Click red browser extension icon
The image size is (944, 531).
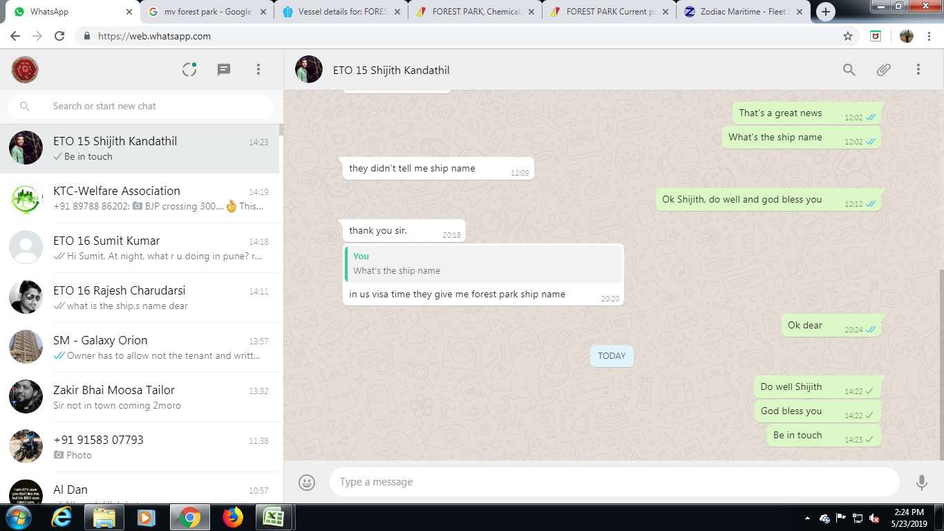click(x=876, y=36)
